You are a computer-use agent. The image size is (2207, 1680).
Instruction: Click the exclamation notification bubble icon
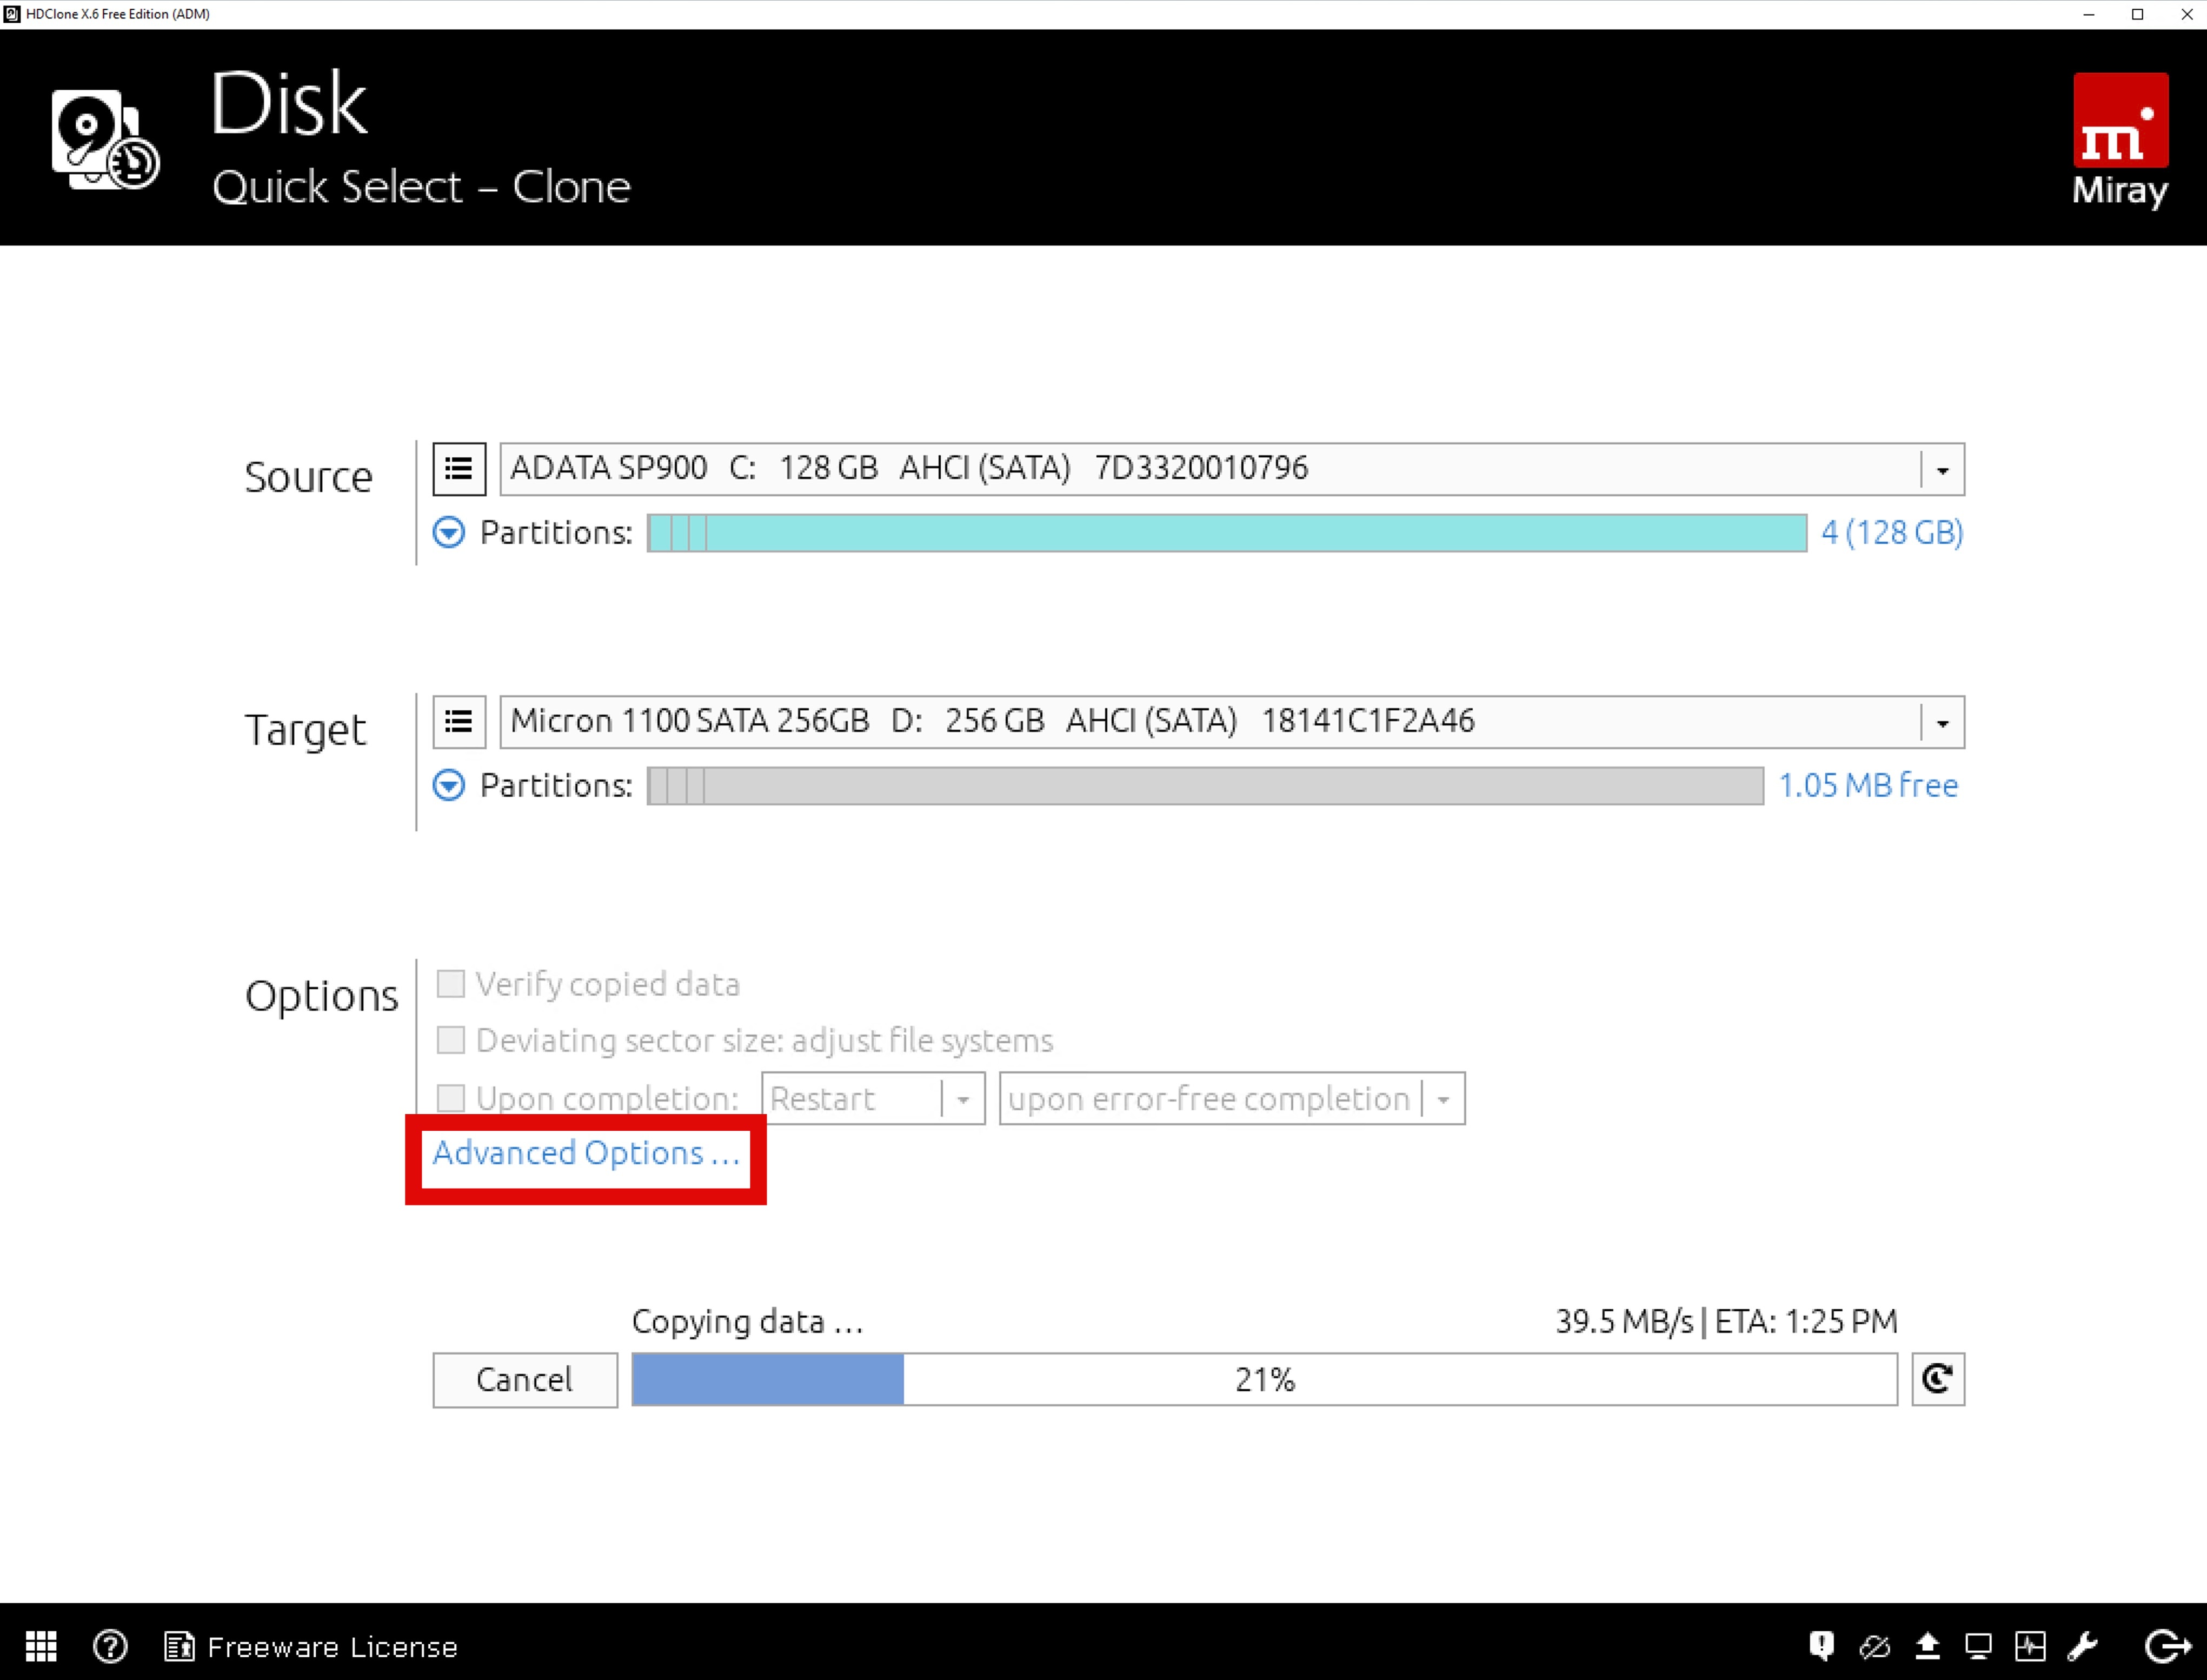click(x=1821, y=1645)
